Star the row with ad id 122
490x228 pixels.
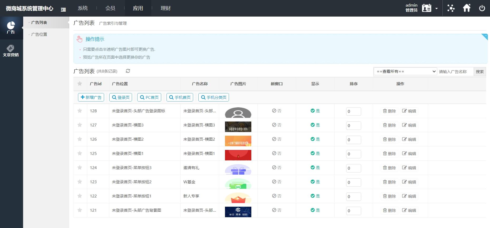pos(80,196)
